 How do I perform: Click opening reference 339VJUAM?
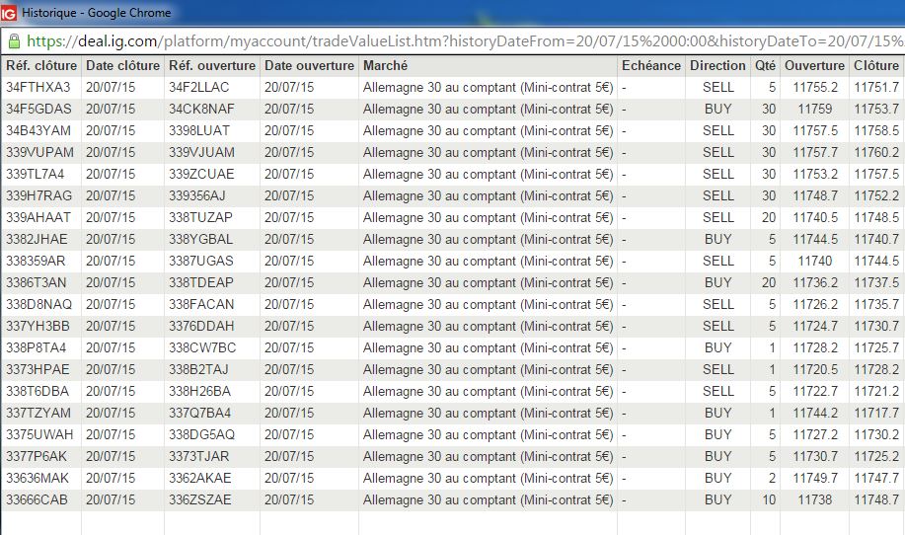click(201, 152)
